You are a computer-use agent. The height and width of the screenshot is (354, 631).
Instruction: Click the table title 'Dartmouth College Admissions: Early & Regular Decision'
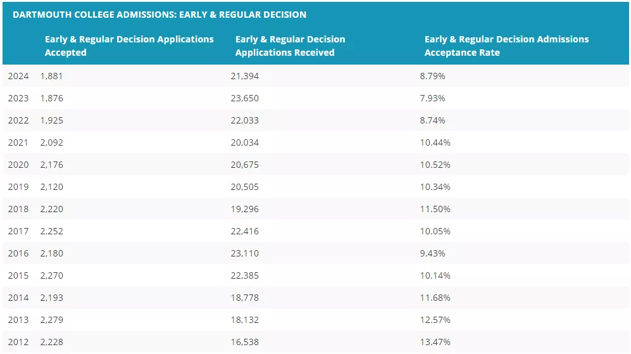pos(159,14)
